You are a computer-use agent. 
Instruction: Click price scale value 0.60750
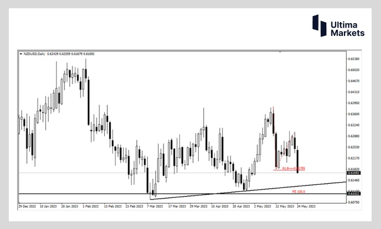pyautogui.click(x=353, y=202)
